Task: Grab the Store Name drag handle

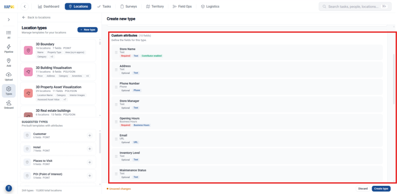Action: pos(116,53)
